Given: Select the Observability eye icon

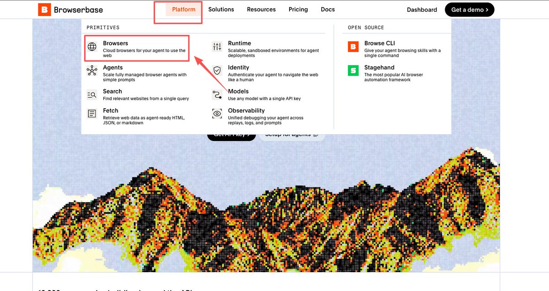Looking at the screenshot, I should (217, 114).
